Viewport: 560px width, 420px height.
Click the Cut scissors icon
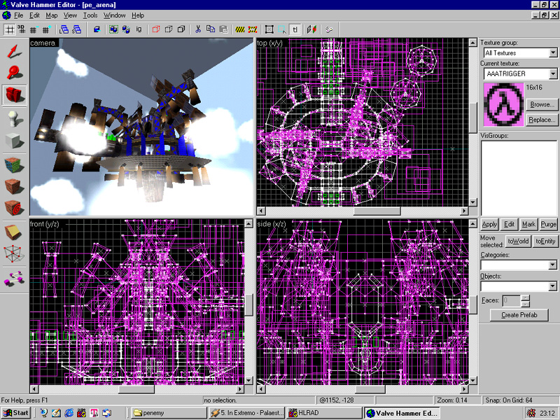tap(198, 29)
